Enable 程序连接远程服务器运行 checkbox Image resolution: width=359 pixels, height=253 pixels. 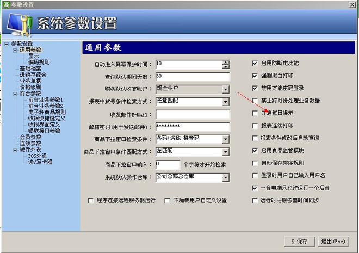click(90, 201)
